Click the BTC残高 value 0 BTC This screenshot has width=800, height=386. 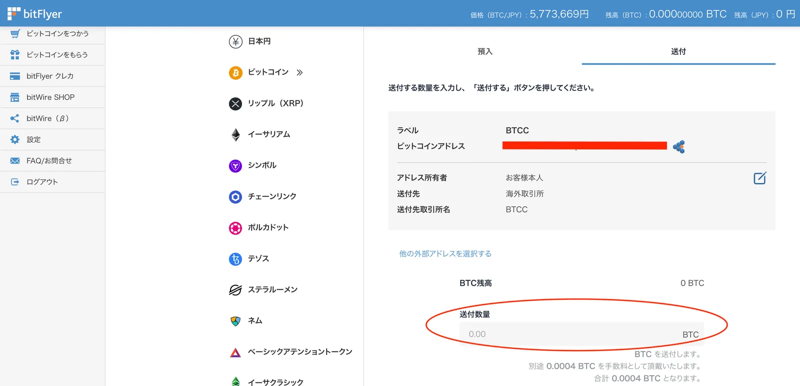pyautogui.click(x=692, y=283)
